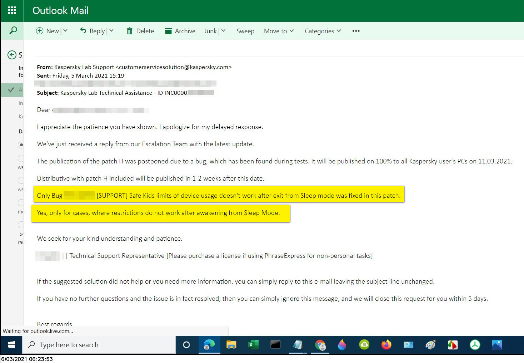Click the Sweep button
This screenshot has height=363, width=524.
pos(245,31)
